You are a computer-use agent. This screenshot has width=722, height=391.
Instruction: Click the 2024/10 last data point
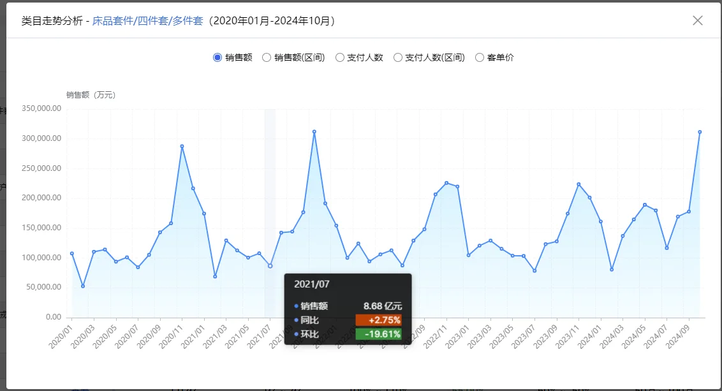[700, 132]
